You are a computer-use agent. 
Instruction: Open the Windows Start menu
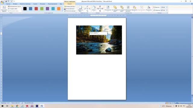pos(2,106)
